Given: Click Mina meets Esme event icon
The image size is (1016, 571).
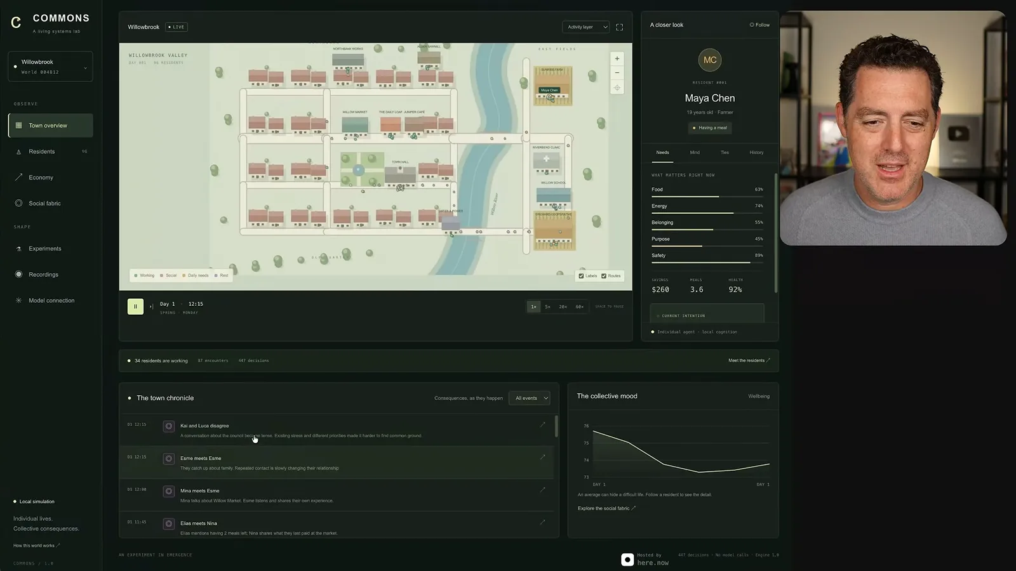Looking at the screenshot, I should [x=169, y=491].
